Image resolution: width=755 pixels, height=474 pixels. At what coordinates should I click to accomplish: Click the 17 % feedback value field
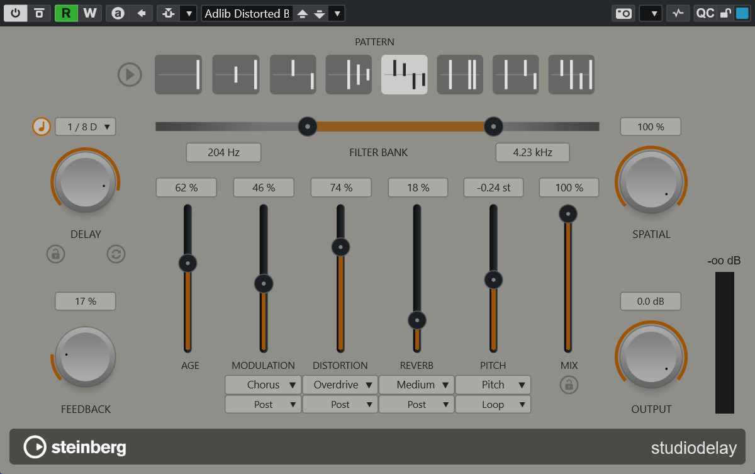tap(86, 302)
